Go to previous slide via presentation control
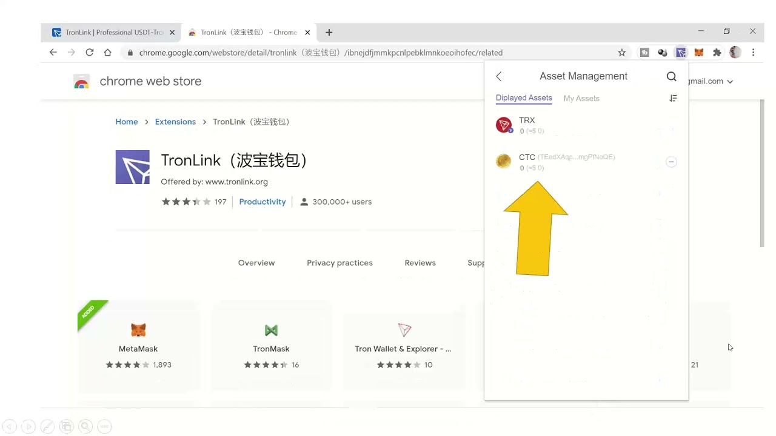 (x=8, y=426)
